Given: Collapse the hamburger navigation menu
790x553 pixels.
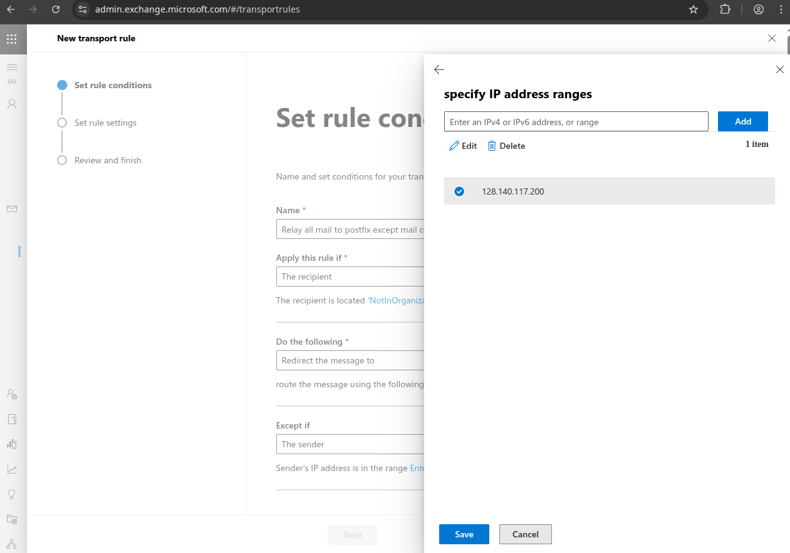Looking at the screenshot, I should [11, 67].
